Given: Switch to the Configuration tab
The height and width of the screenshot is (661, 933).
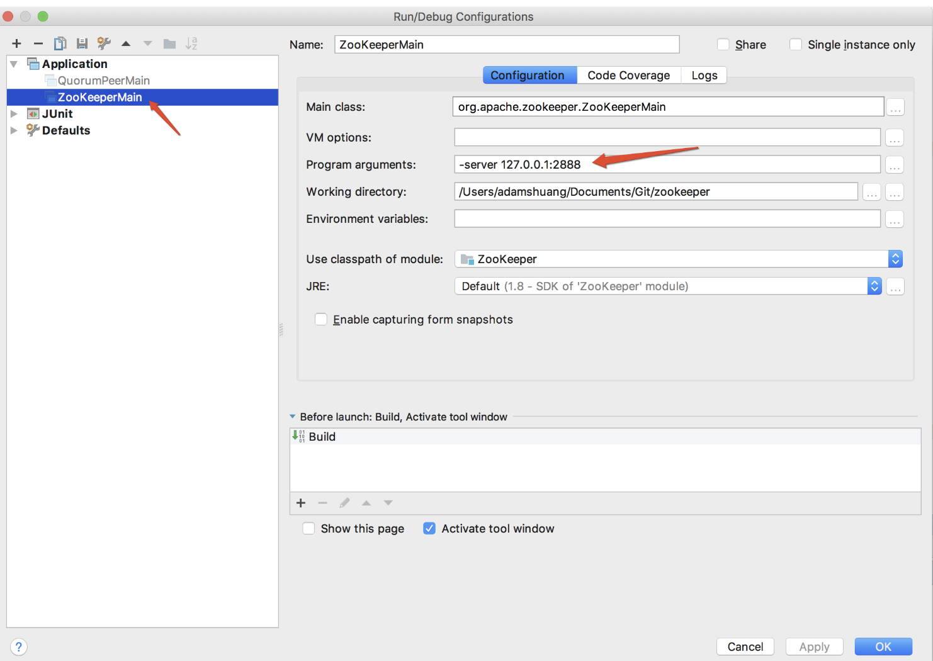Looking at the screenshot, I should [x=529, y=75].
